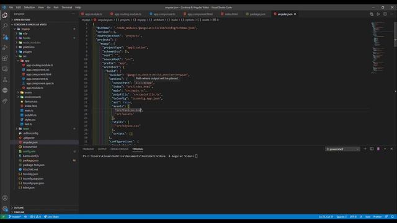Viewport: 397px width, 223px height.
Task: Open the powershell terminal selector dropdown
Action: click(x=342, y=149)
